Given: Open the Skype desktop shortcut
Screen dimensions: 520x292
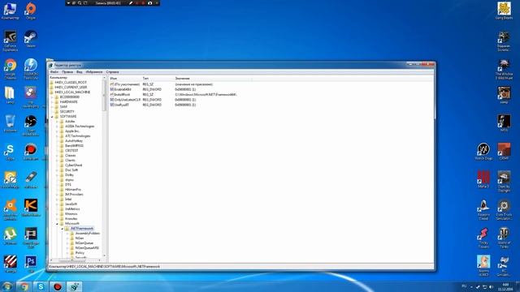Looking at the screenshot, I should (10, 152).
